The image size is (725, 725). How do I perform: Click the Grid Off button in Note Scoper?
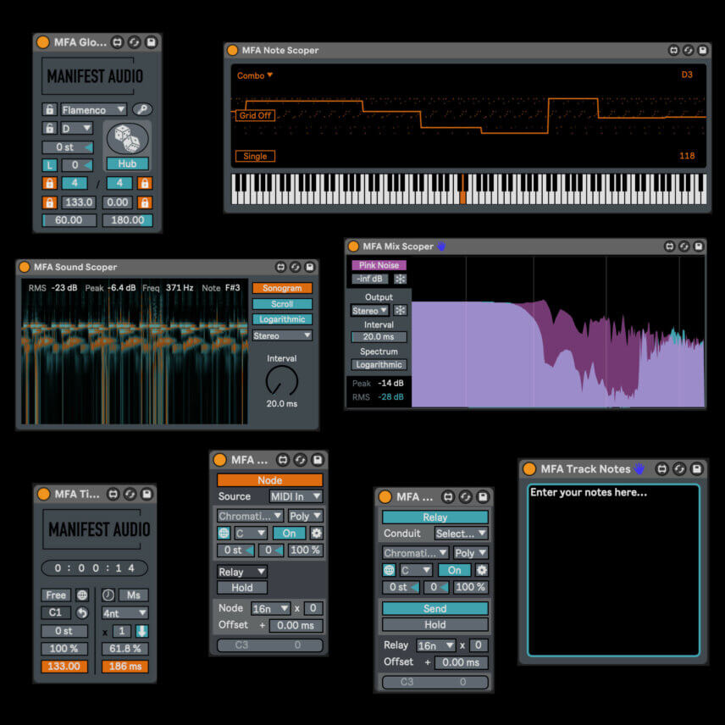[x=255, y=115]
